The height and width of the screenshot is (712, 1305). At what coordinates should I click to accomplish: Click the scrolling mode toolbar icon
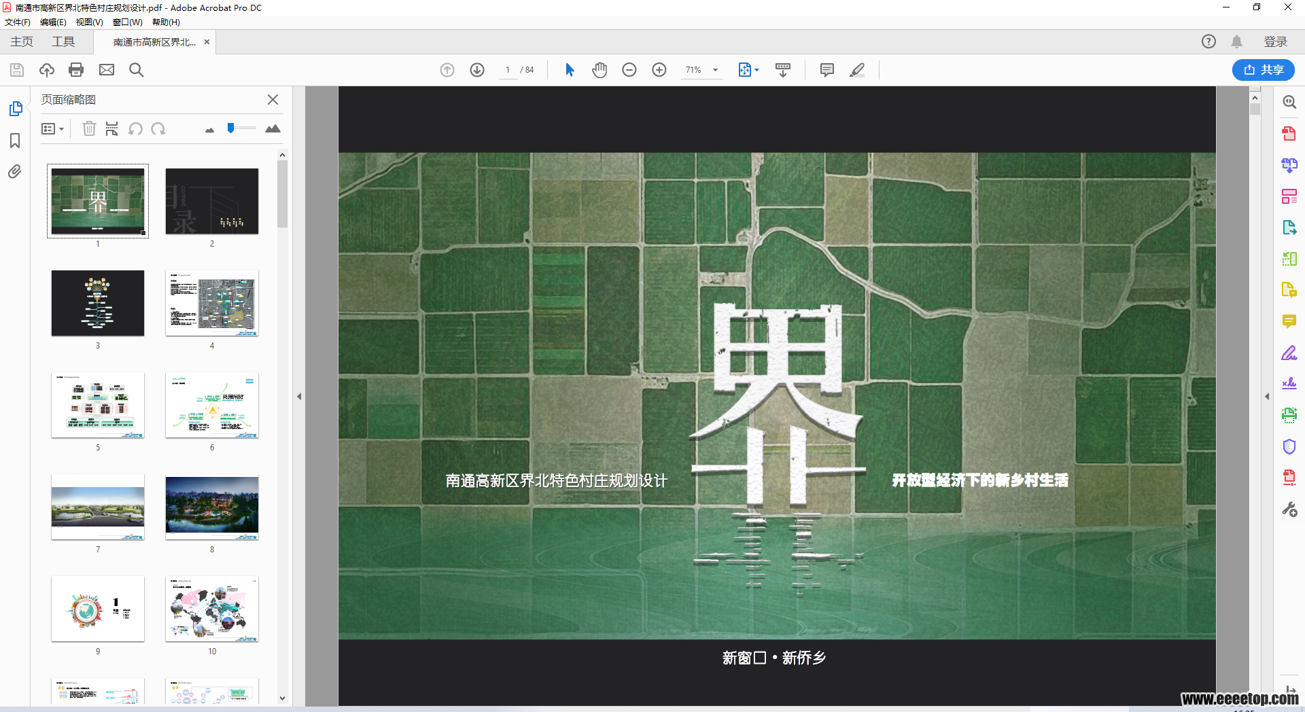(783, 70)
